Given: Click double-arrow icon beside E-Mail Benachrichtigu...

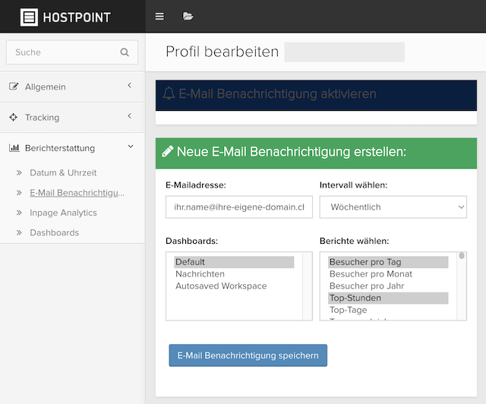Looking at the screenshot, I should coord(19,193).
